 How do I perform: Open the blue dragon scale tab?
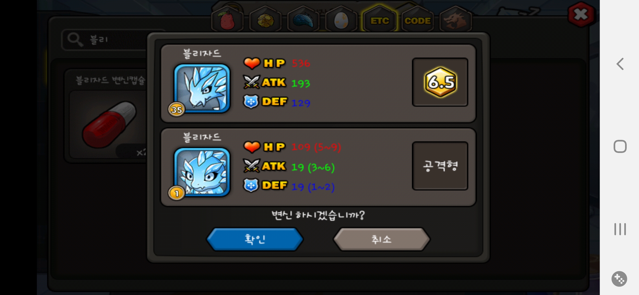(x=303, y=20)
